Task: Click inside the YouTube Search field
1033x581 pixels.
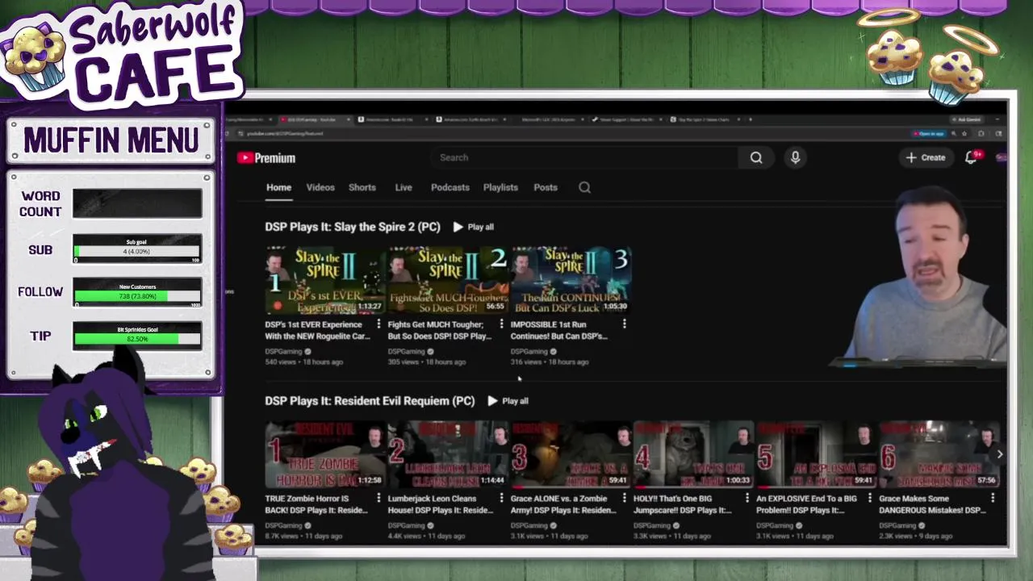Action: click(585, 158)
